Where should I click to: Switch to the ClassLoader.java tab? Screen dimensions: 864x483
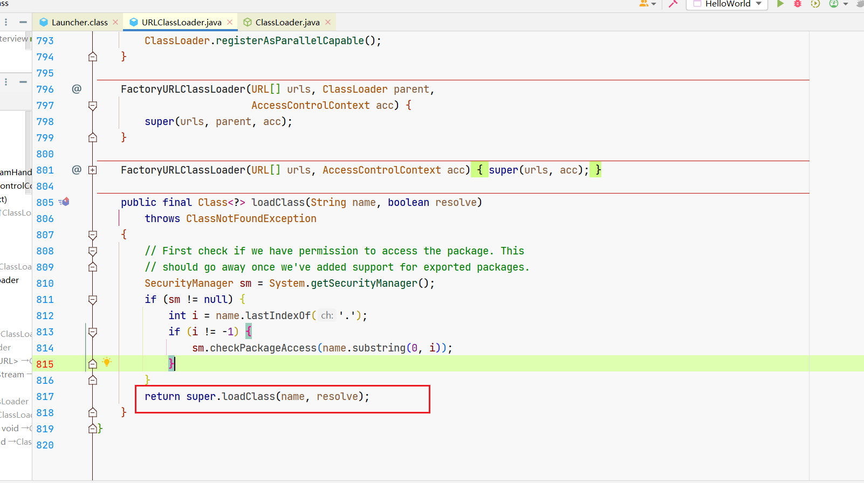(286, 22)
